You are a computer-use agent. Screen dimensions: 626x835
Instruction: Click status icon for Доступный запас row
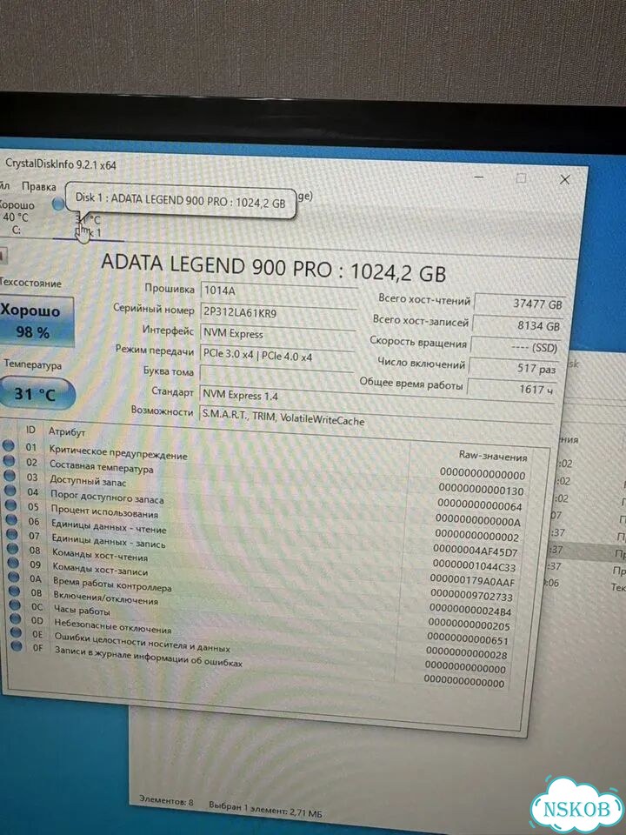coord(10,476)
